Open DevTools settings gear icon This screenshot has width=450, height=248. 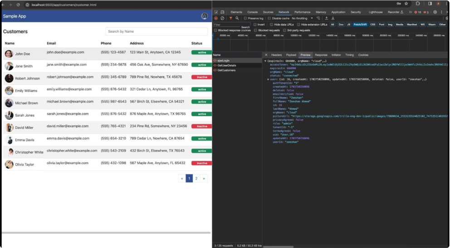click(435, 12)
